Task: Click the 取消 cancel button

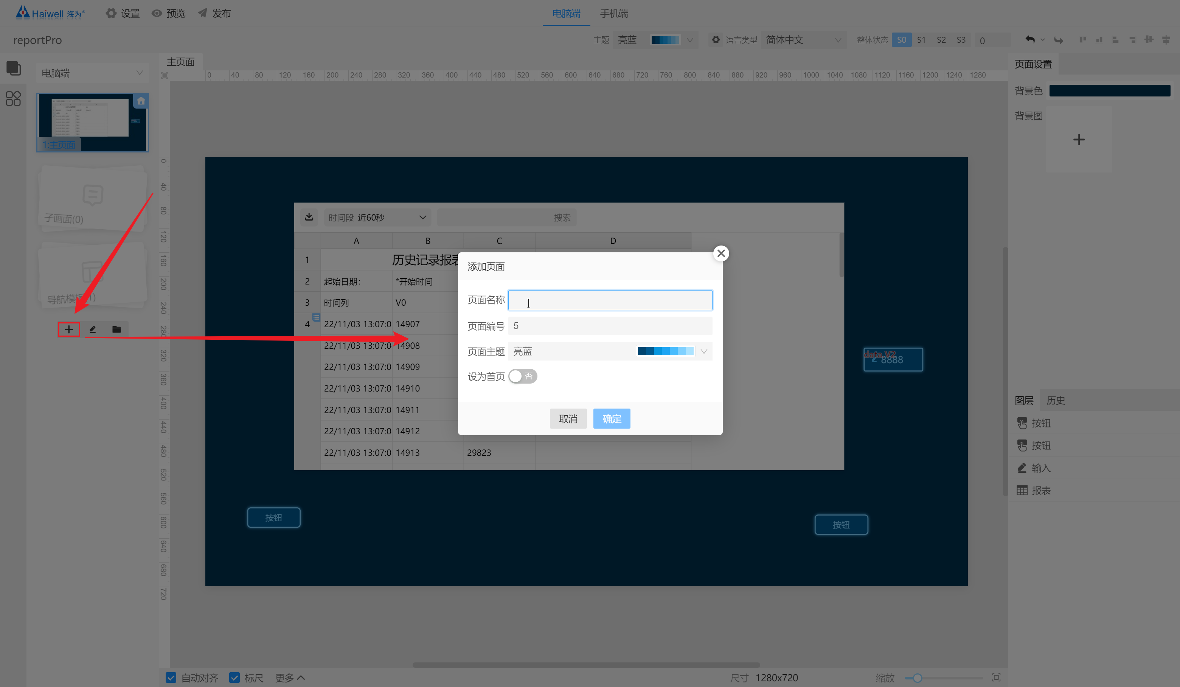Action: click(568, 418)
